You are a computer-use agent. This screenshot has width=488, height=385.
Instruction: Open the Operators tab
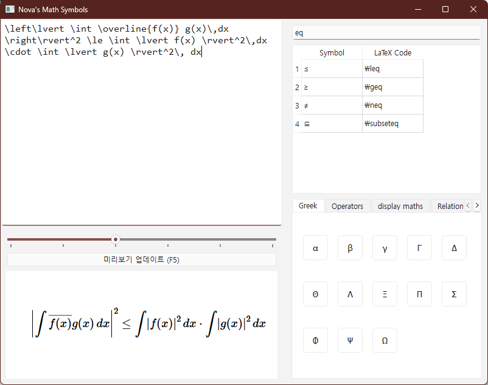[x=347, y=206]
